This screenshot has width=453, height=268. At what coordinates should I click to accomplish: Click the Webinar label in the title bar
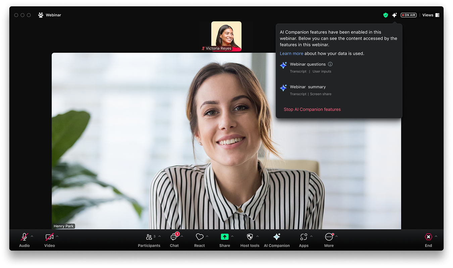[53, 15]
